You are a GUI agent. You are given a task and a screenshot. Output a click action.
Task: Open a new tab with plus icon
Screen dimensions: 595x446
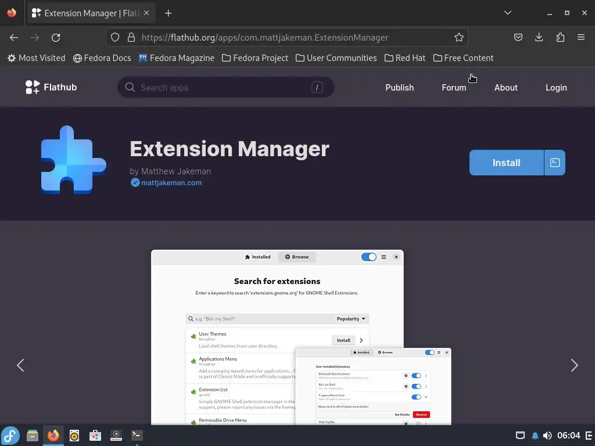pos(169,13)
